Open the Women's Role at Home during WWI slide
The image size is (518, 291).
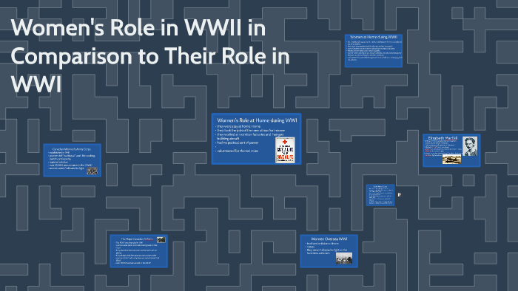256,139
